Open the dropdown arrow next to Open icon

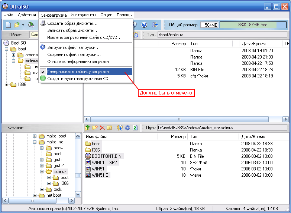pos(23,25)
